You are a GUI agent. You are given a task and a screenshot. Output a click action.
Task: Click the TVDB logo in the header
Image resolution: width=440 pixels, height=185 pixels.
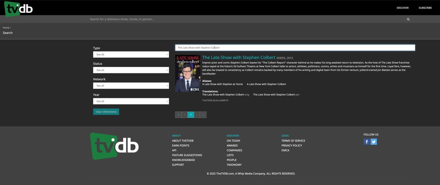click(x=19, y=9)
